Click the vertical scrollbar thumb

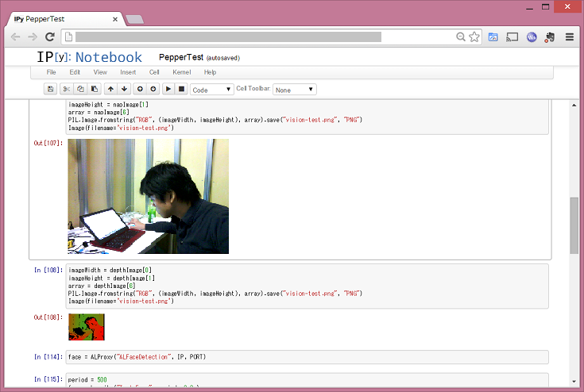pyautogui.click(x=574, y=225)
